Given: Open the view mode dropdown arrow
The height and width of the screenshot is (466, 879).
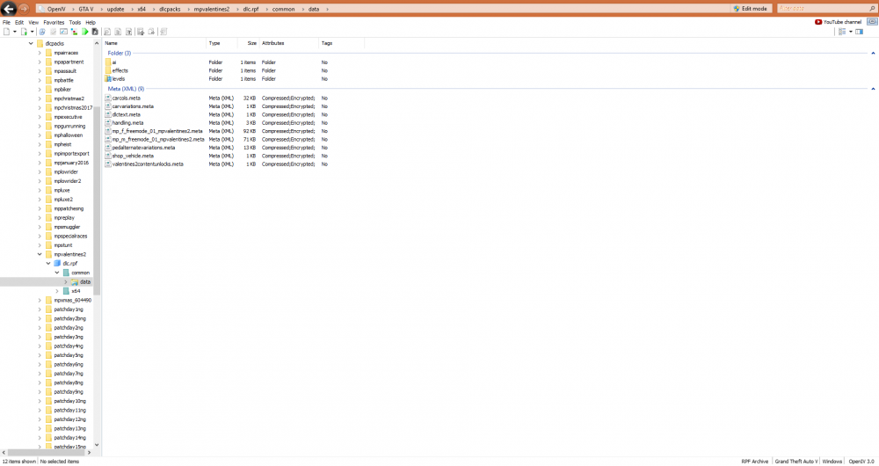Looking at the screenshot, I should (850, 32).
